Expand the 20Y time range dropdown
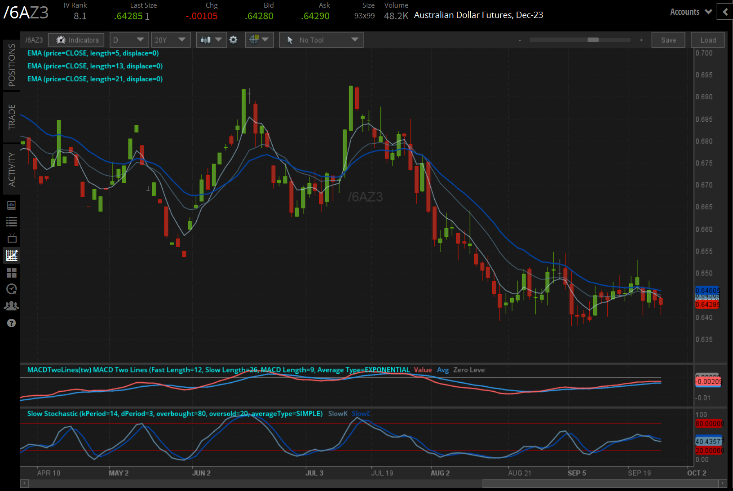The image size is (733, 491). tap(170, 40)
